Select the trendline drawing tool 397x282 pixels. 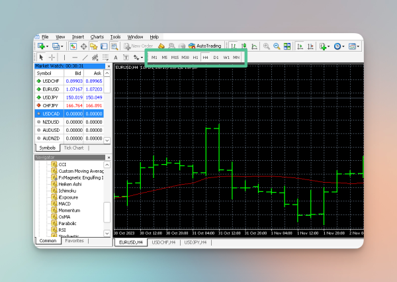click(85, 58)
